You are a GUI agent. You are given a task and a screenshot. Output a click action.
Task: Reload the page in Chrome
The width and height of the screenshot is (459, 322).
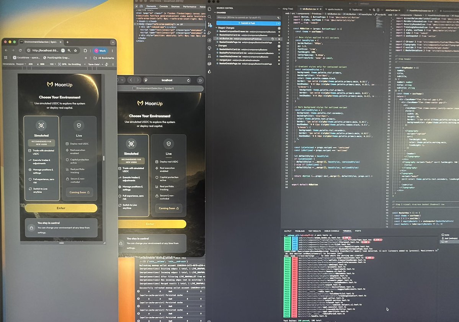pos(20,51)
